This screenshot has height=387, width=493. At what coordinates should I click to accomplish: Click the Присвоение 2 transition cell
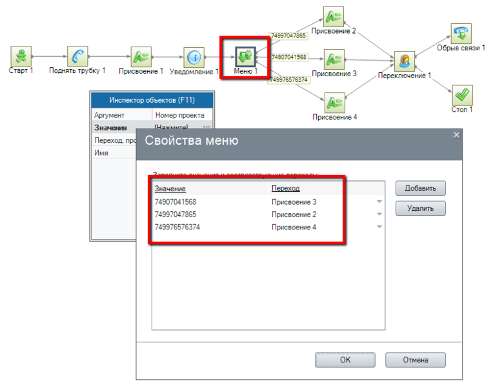pyautogui.click(x=294, y=214)
